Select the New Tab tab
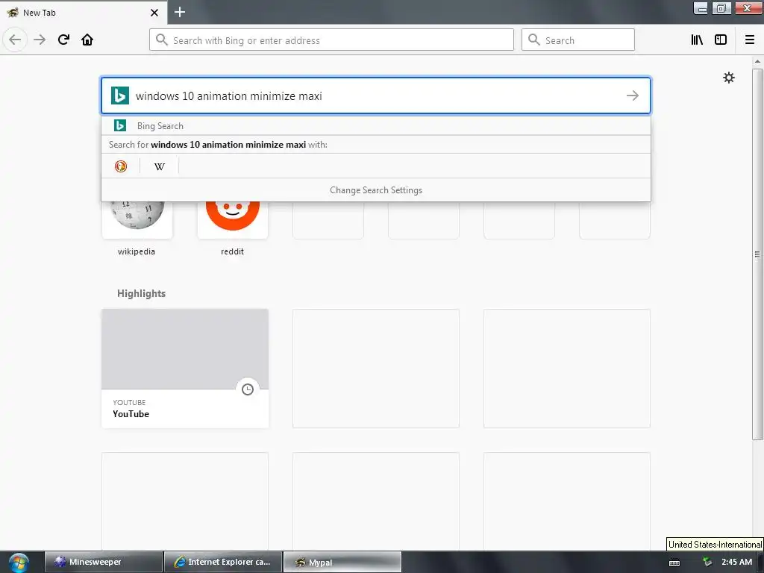 point(84,13)
